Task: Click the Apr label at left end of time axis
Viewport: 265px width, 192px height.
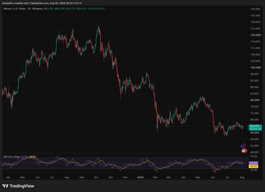Action: click(x=8, y=177)
